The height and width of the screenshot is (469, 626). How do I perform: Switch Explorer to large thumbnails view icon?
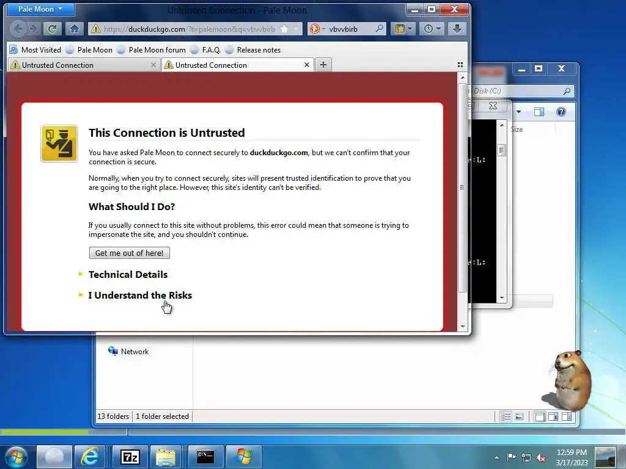519,416
